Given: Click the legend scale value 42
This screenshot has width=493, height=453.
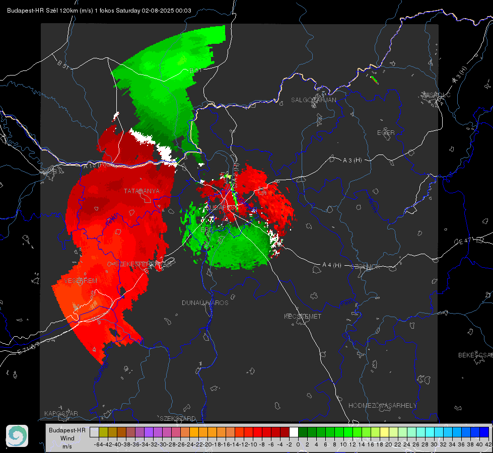Looking at the screenshot, I should (x=488, y=444).
